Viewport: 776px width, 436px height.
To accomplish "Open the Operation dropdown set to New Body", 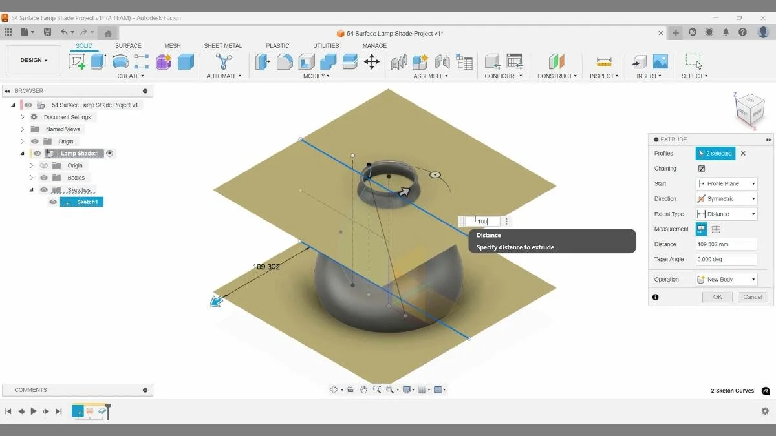I will (x=726, y=279).
